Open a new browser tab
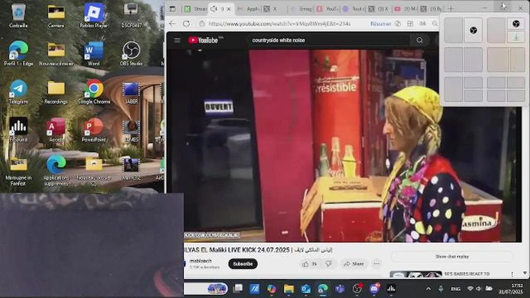 (450, 9)
